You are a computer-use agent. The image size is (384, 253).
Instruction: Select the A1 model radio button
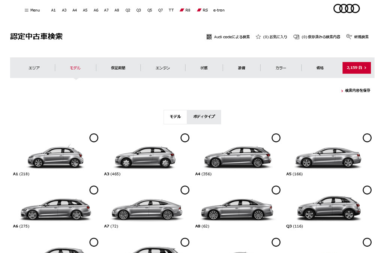pyautogui.click(x=94, y=138)
